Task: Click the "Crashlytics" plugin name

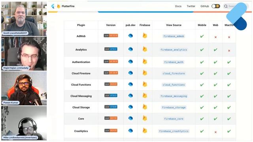Action: pos(81,131)
